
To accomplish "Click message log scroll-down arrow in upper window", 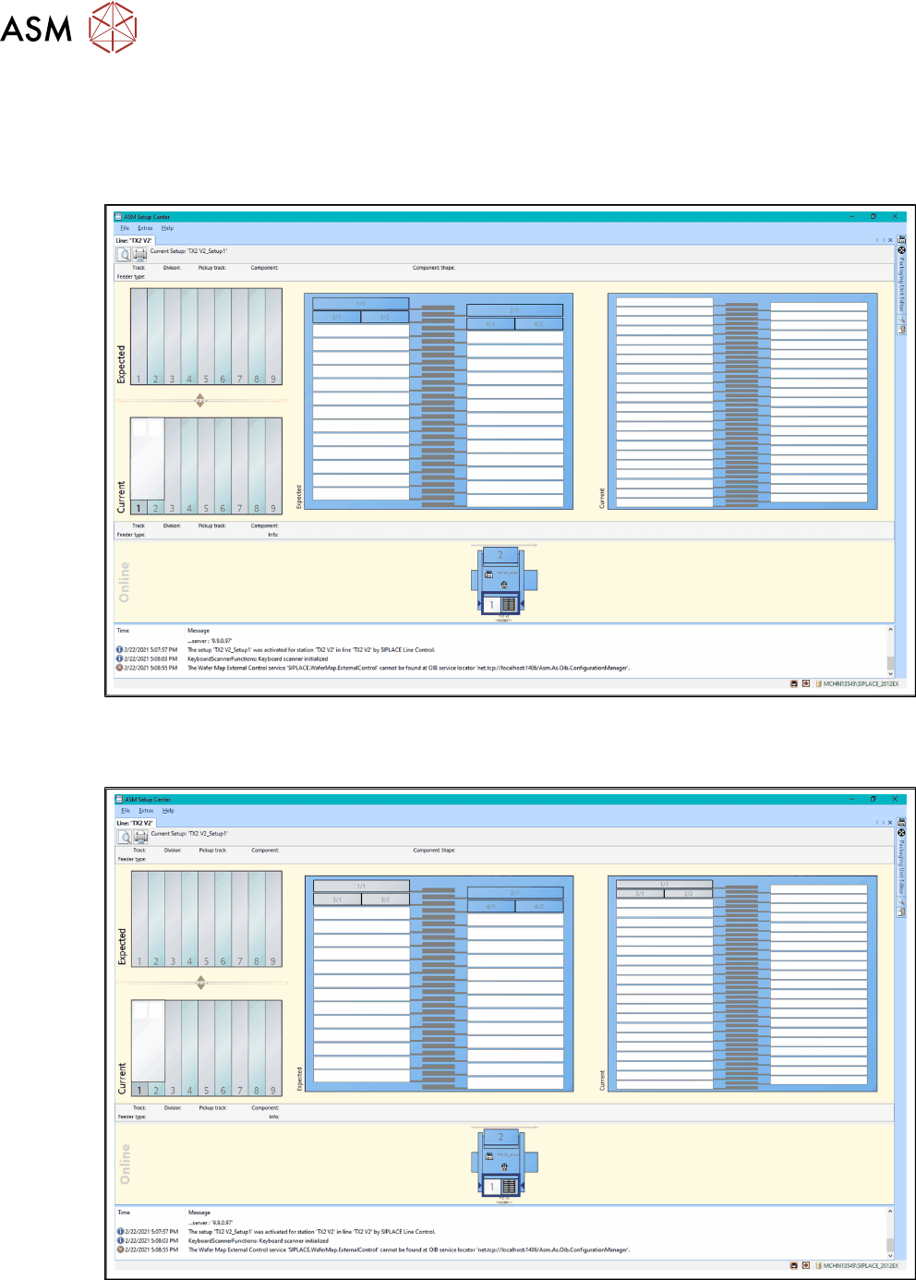I will (890, 673).
